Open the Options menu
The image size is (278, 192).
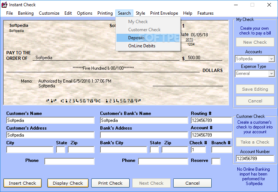click(85, 13)
